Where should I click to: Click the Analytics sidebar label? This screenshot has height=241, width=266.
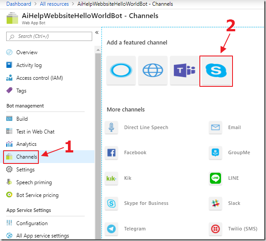(x=26, y=144)
